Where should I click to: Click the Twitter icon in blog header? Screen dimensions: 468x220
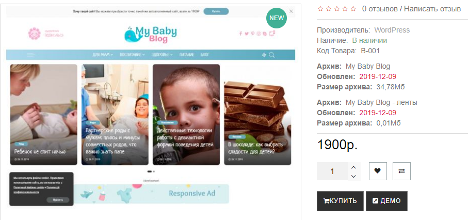[247, 34]
